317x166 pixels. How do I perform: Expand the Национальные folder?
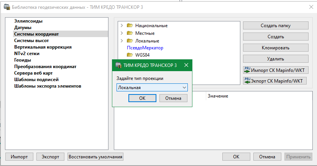tap(122, 26)
